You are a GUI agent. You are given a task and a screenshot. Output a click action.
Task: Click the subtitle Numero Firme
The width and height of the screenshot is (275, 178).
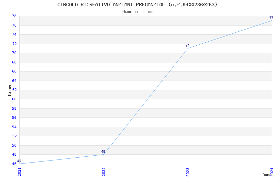[138, 12]
